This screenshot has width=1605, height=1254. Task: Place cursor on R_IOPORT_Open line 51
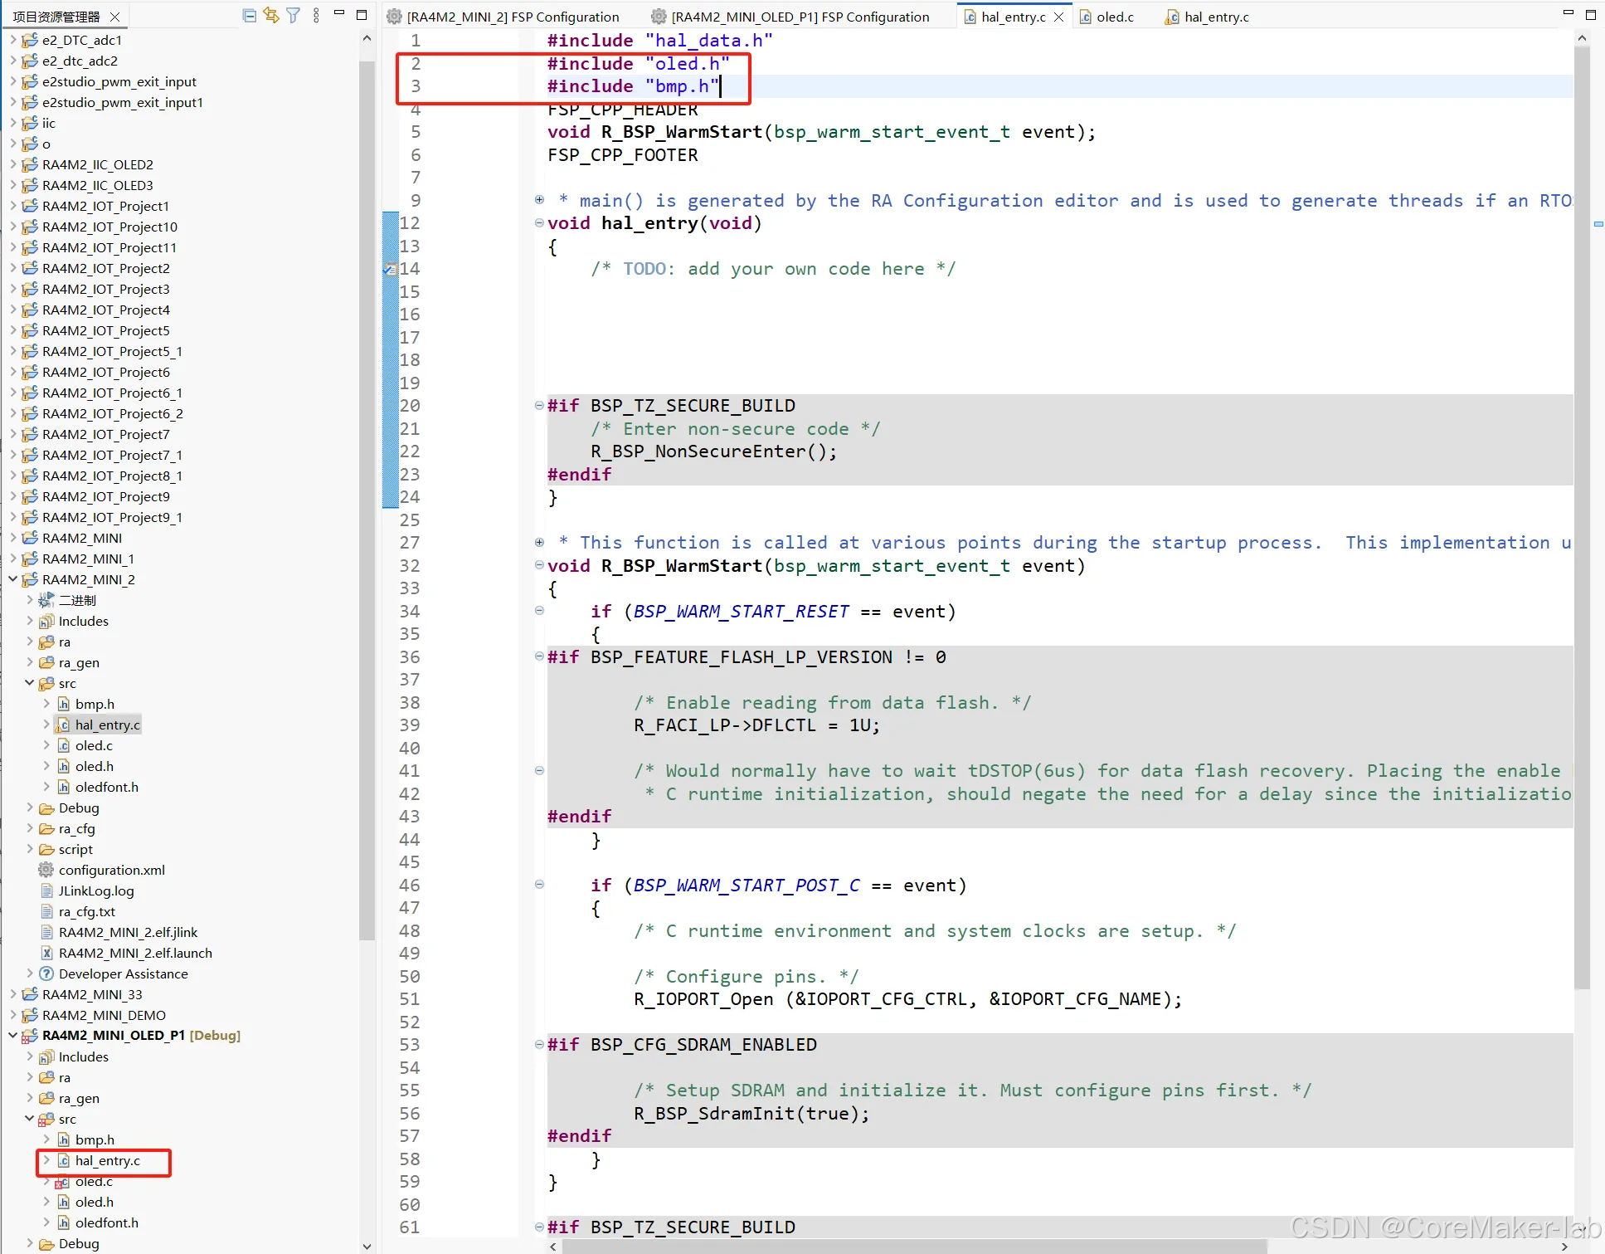point(907,999)
